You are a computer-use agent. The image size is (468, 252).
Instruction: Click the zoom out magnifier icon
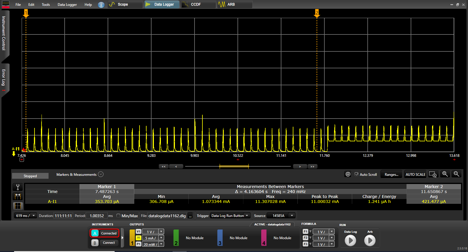coord(456,174)
